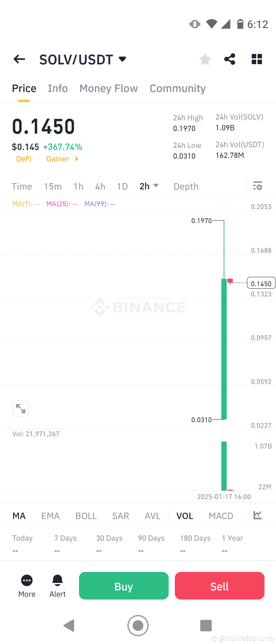Open the 2h timeframe dropdown
The image size is (276, 644).
click(x=149, y=186)
